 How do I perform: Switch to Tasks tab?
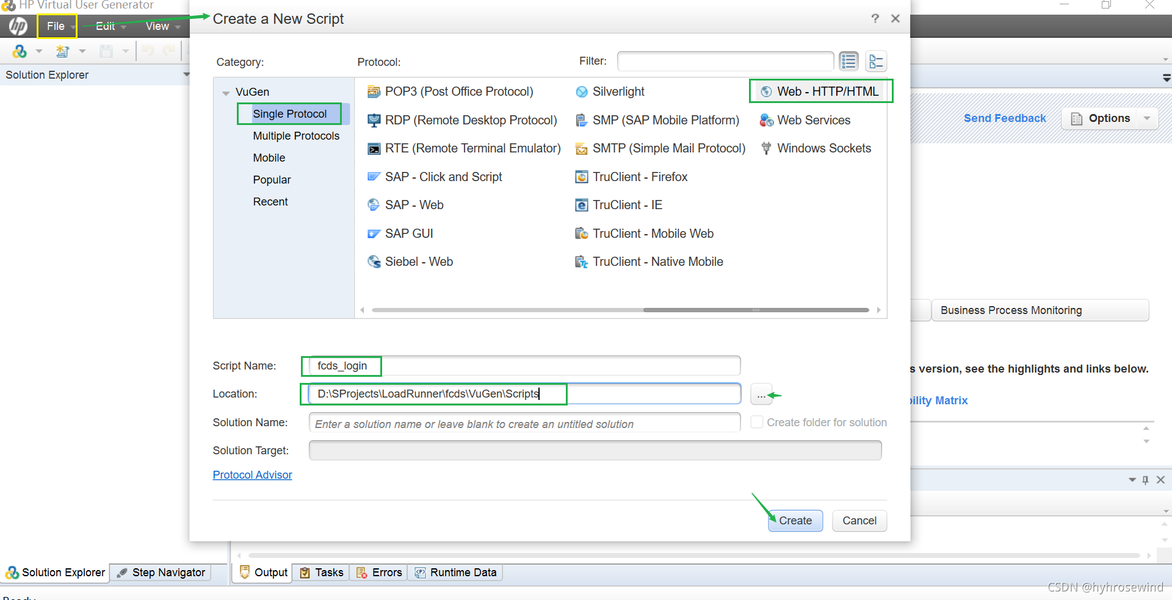tap(322, 573)
